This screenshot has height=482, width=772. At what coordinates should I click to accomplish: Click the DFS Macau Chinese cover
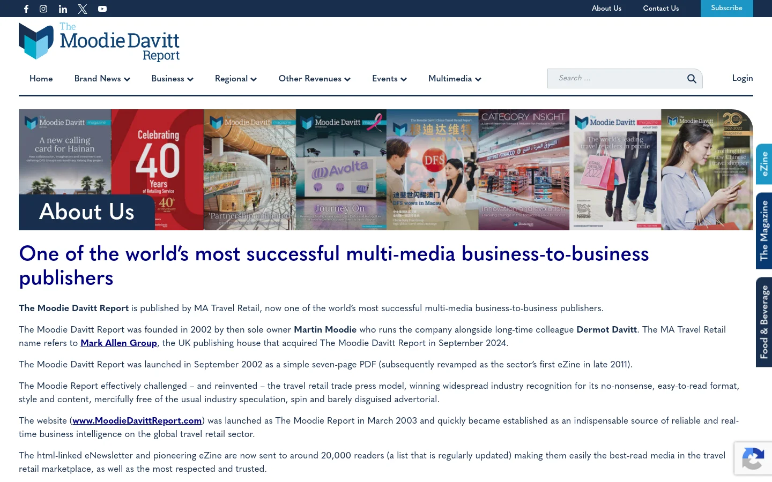[433, 170]
